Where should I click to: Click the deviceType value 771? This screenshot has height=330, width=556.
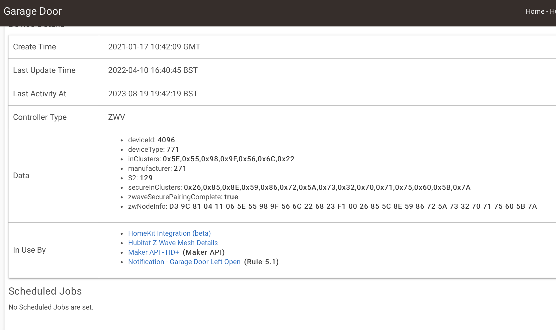click(x=173, y=149)
